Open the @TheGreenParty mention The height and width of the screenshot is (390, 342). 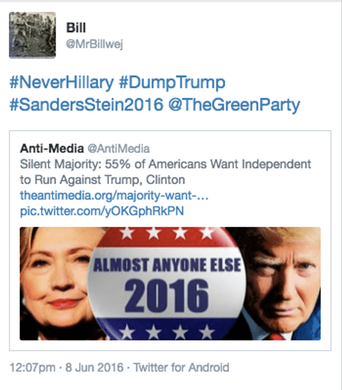pos(234,105)
